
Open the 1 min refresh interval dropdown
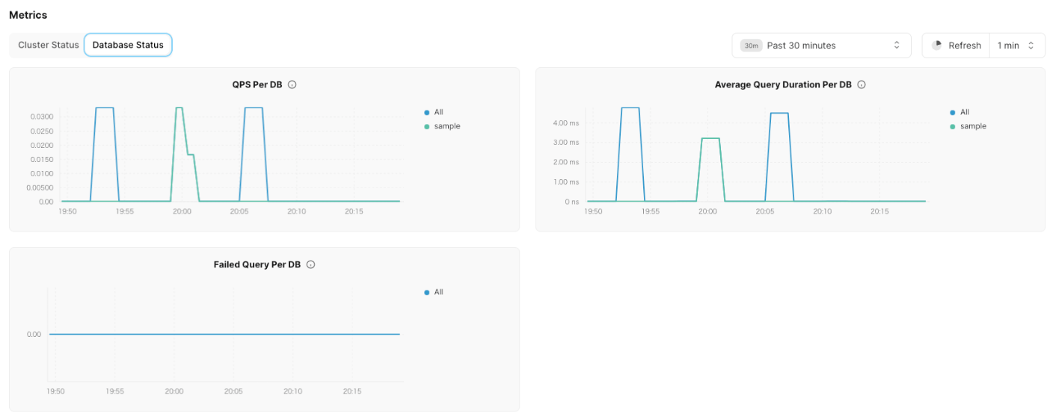tap(1016, 46)
